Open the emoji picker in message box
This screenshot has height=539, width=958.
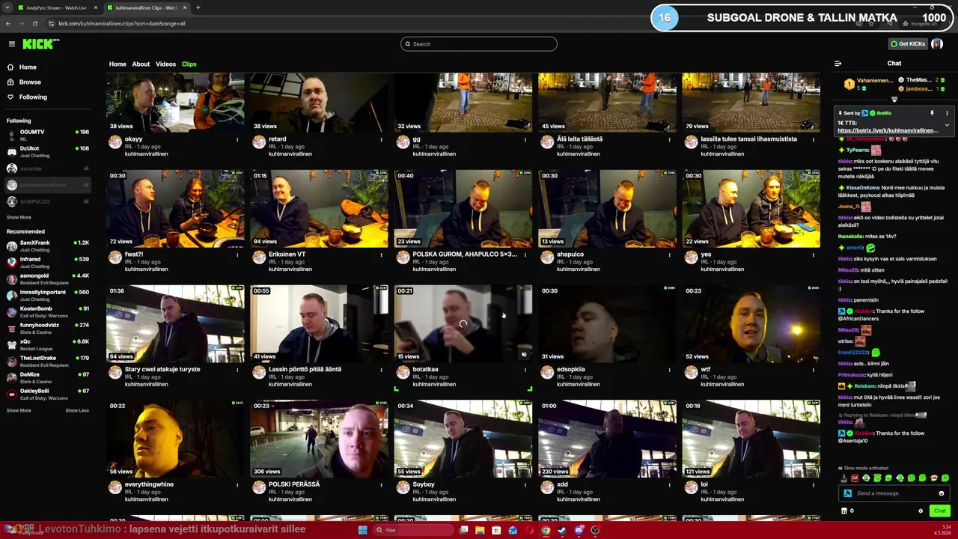click(942, 493)
